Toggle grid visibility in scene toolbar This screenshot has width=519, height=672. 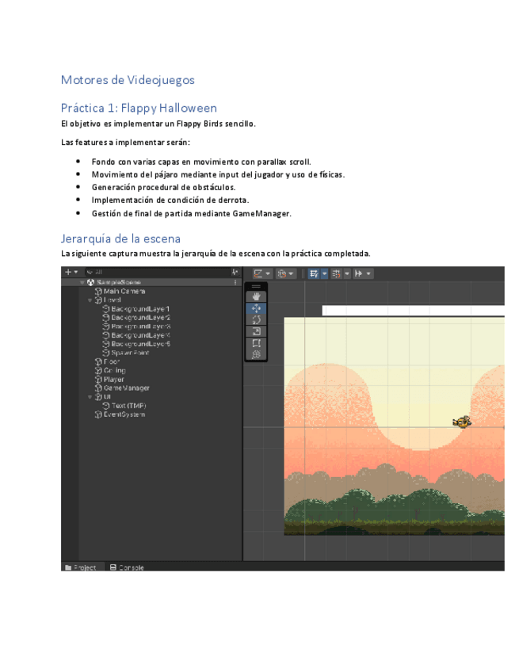point(314,273)
